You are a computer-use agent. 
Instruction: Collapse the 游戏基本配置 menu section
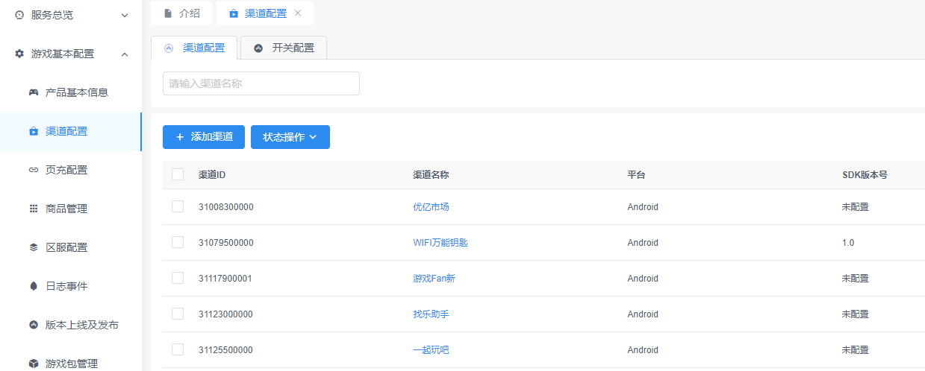click(x=124, y=54)
